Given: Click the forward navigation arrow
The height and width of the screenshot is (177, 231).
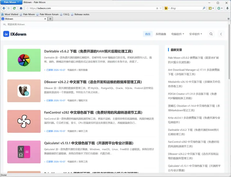Looking at the screenshot, I should (x=9, y=8).
